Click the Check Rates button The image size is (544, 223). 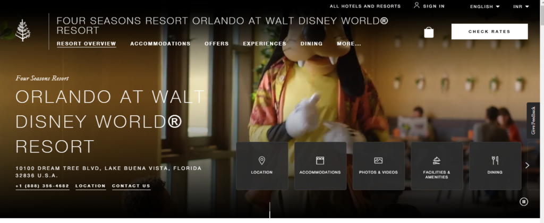(489, 31)
